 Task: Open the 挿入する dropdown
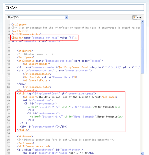pos(37,17)
